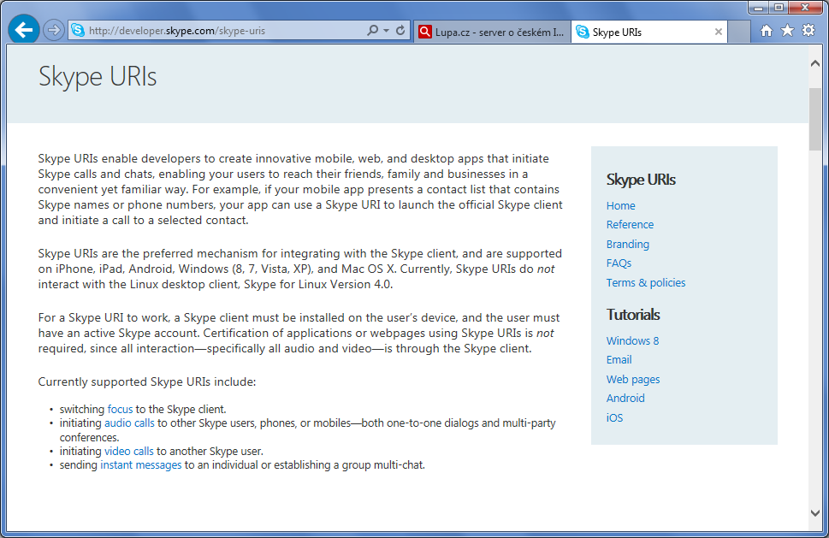Click the search magnifier icon in address bar
Viewport: 829px width, 538px height.
point(373,31)
